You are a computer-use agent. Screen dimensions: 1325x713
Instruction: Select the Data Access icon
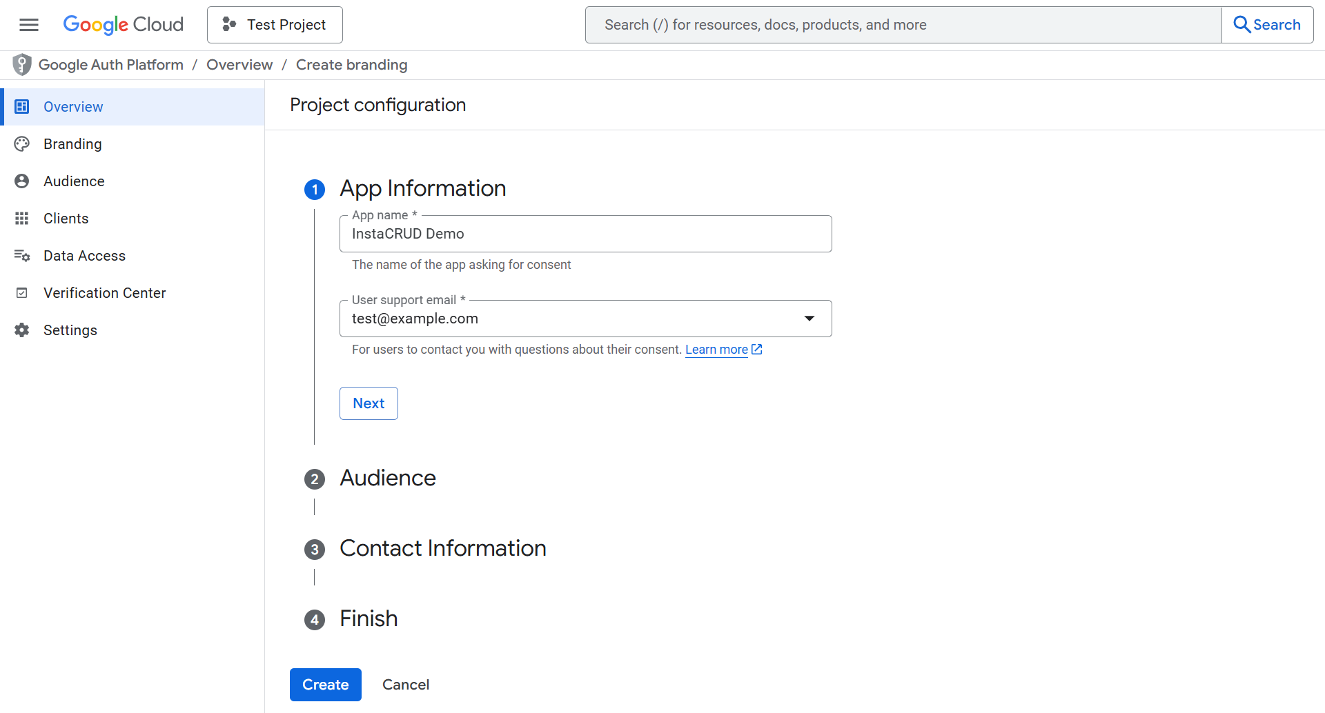(21, 255)
